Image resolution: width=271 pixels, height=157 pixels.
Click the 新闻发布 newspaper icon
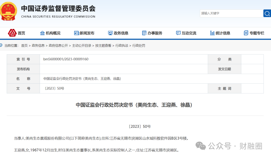coord(76,33)
